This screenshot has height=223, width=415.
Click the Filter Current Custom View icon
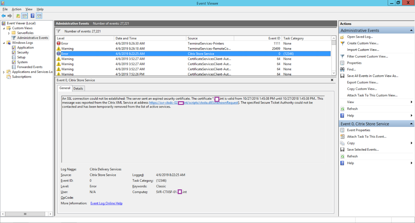342,57
